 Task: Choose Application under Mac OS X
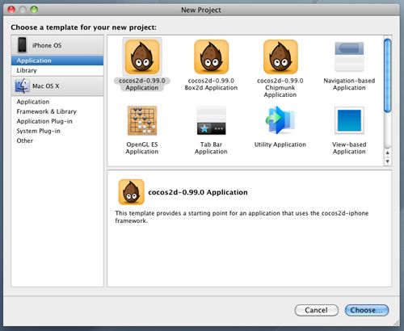pos(57,102)
